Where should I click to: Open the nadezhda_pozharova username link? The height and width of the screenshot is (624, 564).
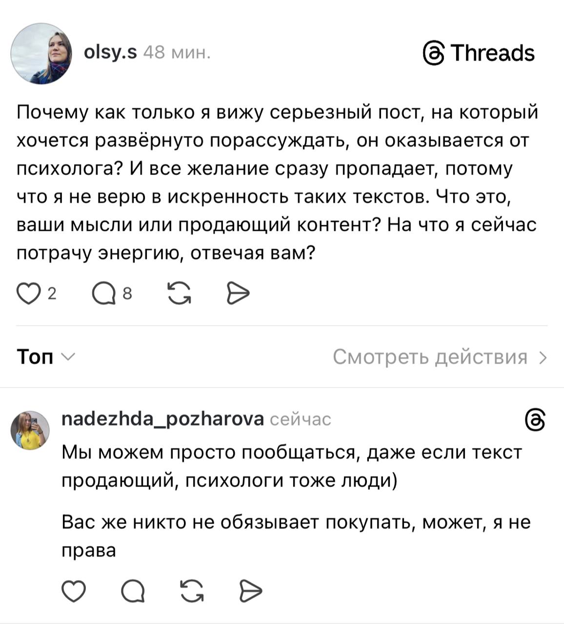(163, 418)
